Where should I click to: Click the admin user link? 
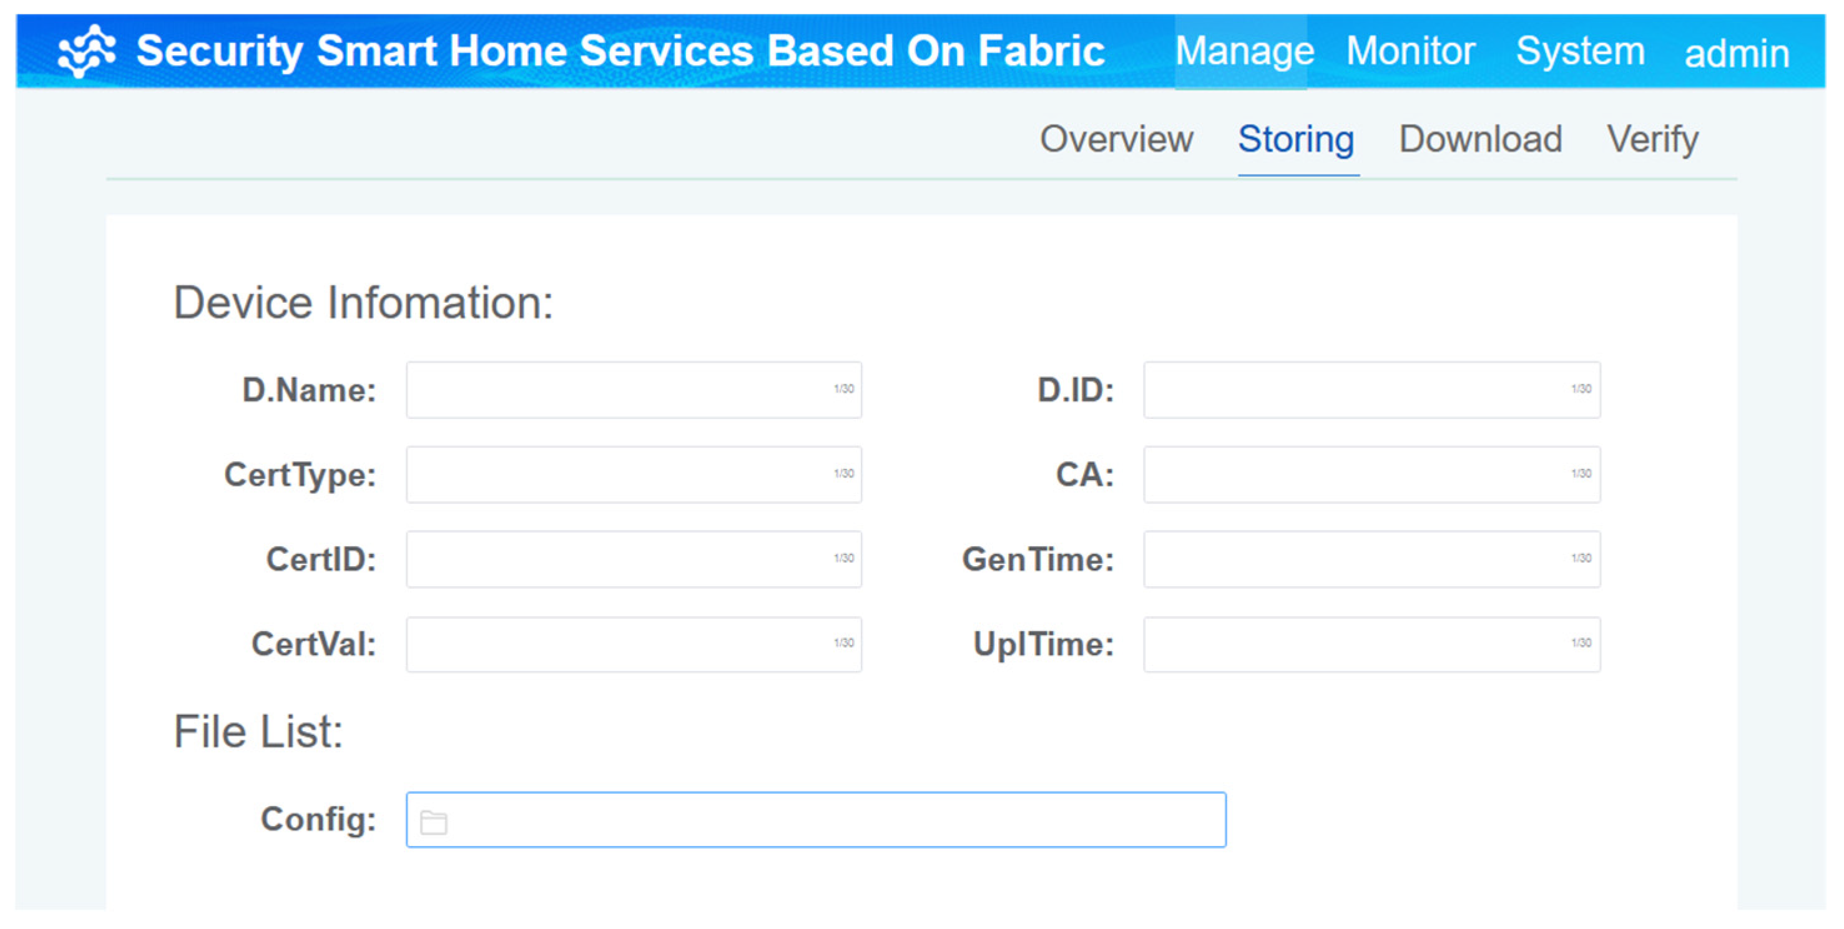(x=1736, y=54)
